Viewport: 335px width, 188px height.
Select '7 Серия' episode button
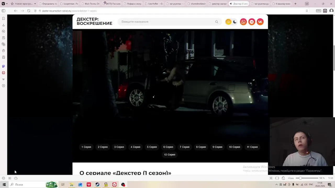coord(185,147)
